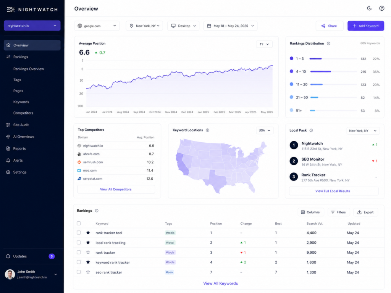Toggle dark mode moon icon
The height and width of the screenshot is (293, 391).
[x=369, y=8]
